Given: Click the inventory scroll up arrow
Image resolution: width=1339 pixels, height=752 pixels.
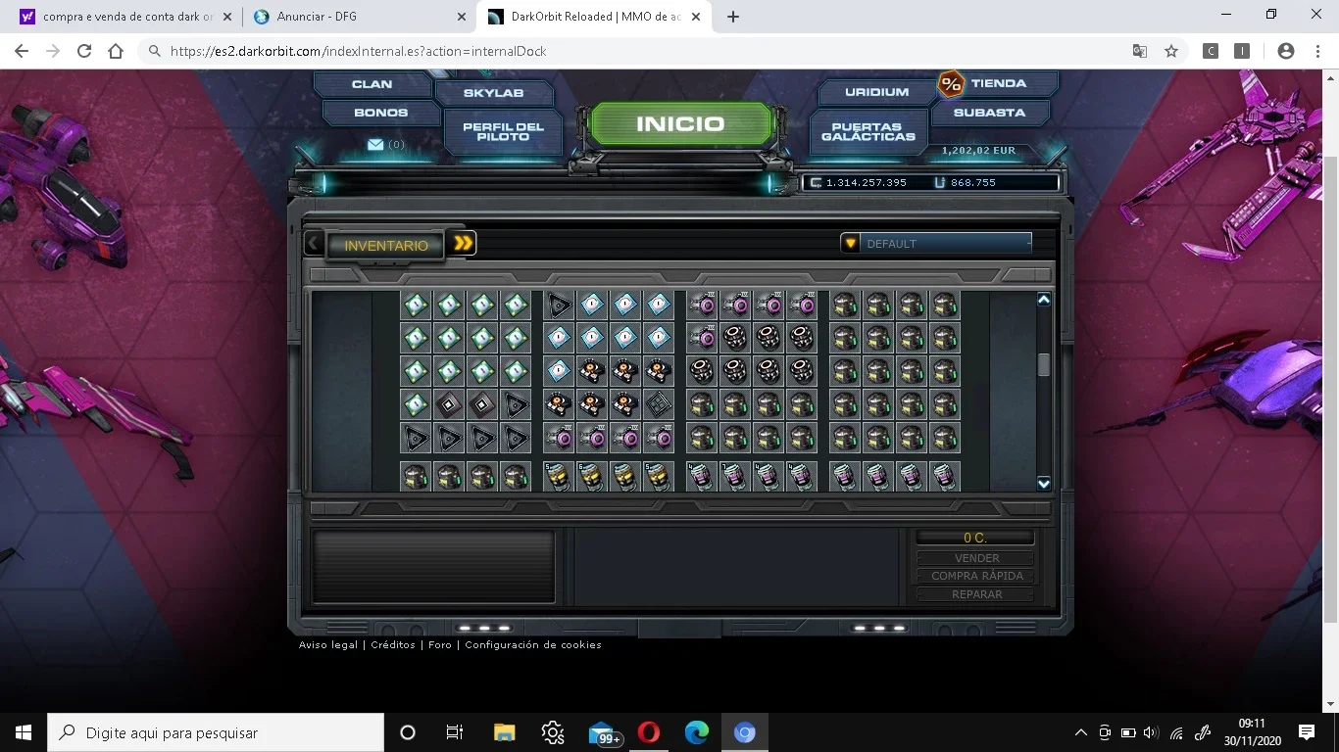Looking at the screenshot, I should click(1044, 300).
